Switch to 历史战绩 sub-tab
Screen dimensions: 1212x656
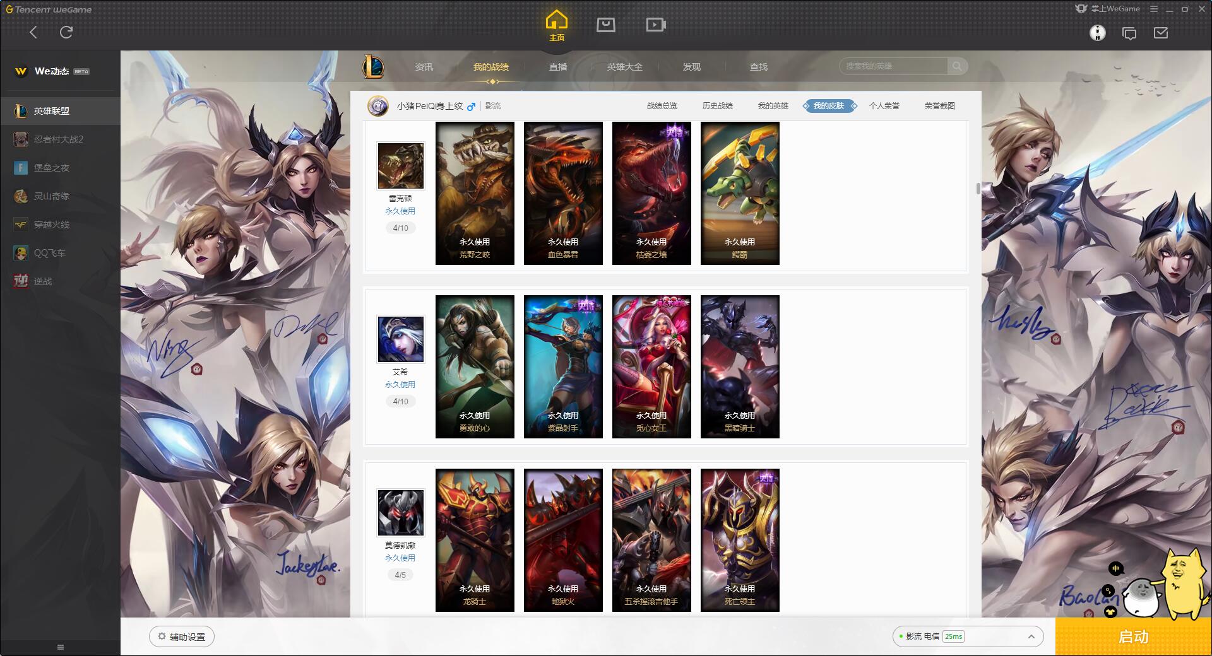click(718, 106)
